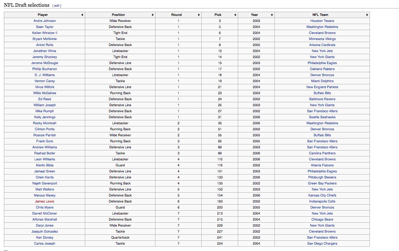Open Leon Williams link
Viewport: 399px width, 251px height.
click(x=44, y=159)
